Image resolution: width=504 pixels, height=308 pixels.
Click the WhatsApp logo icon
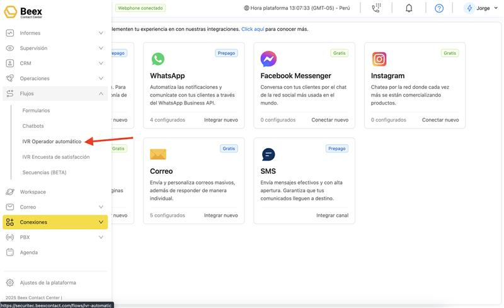coord(158,59)
